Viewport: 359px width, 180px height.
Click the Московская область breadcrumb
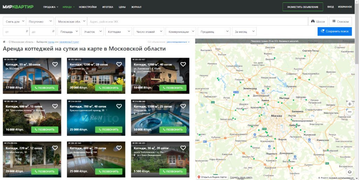coord(22,42)
